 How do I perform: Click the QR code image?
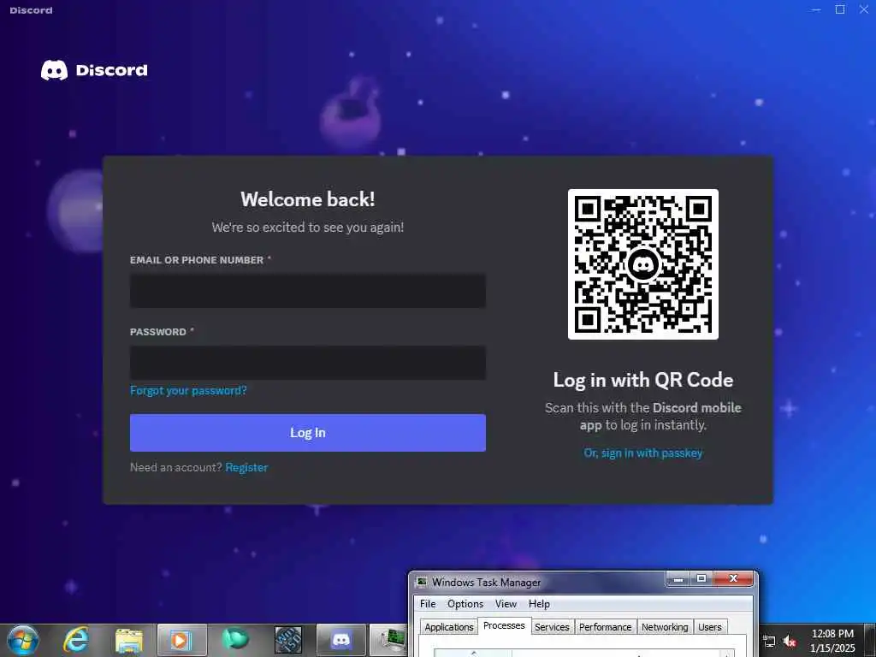[643, 263]
